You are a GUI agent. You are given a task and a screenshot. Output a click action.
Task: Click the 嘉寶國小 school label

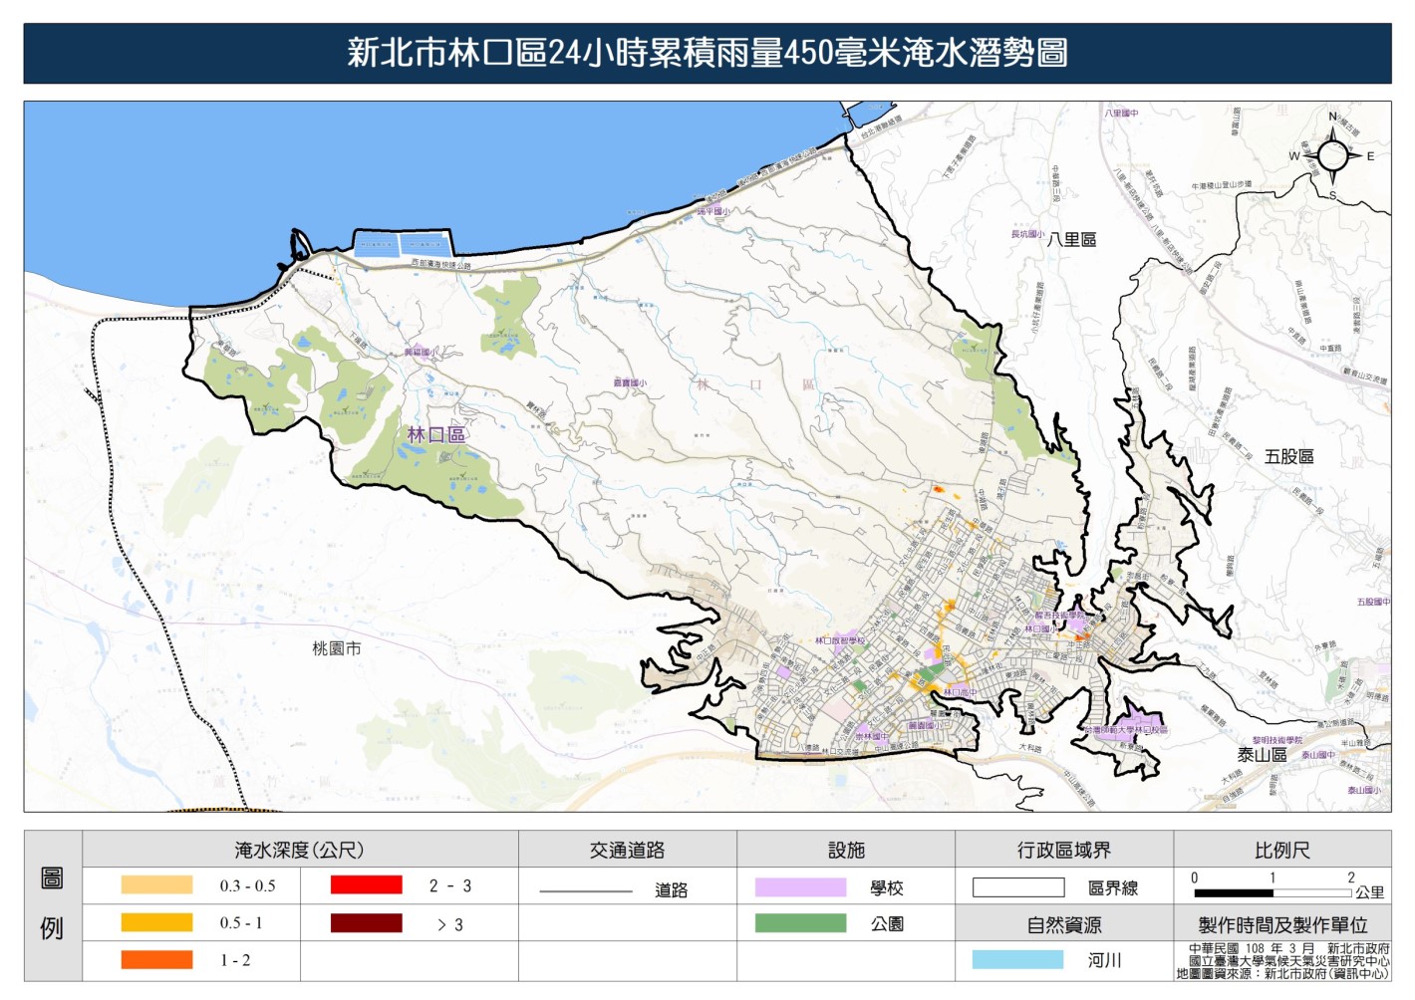[630, 382]
